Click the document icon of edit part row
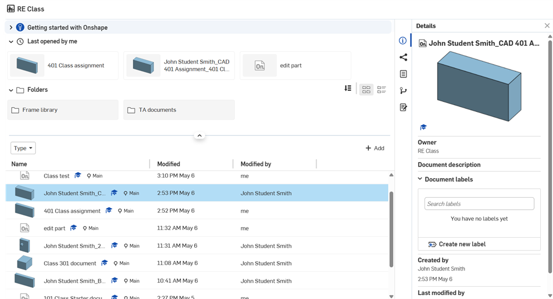Screen dimensions: 553x299 point(24,228)
